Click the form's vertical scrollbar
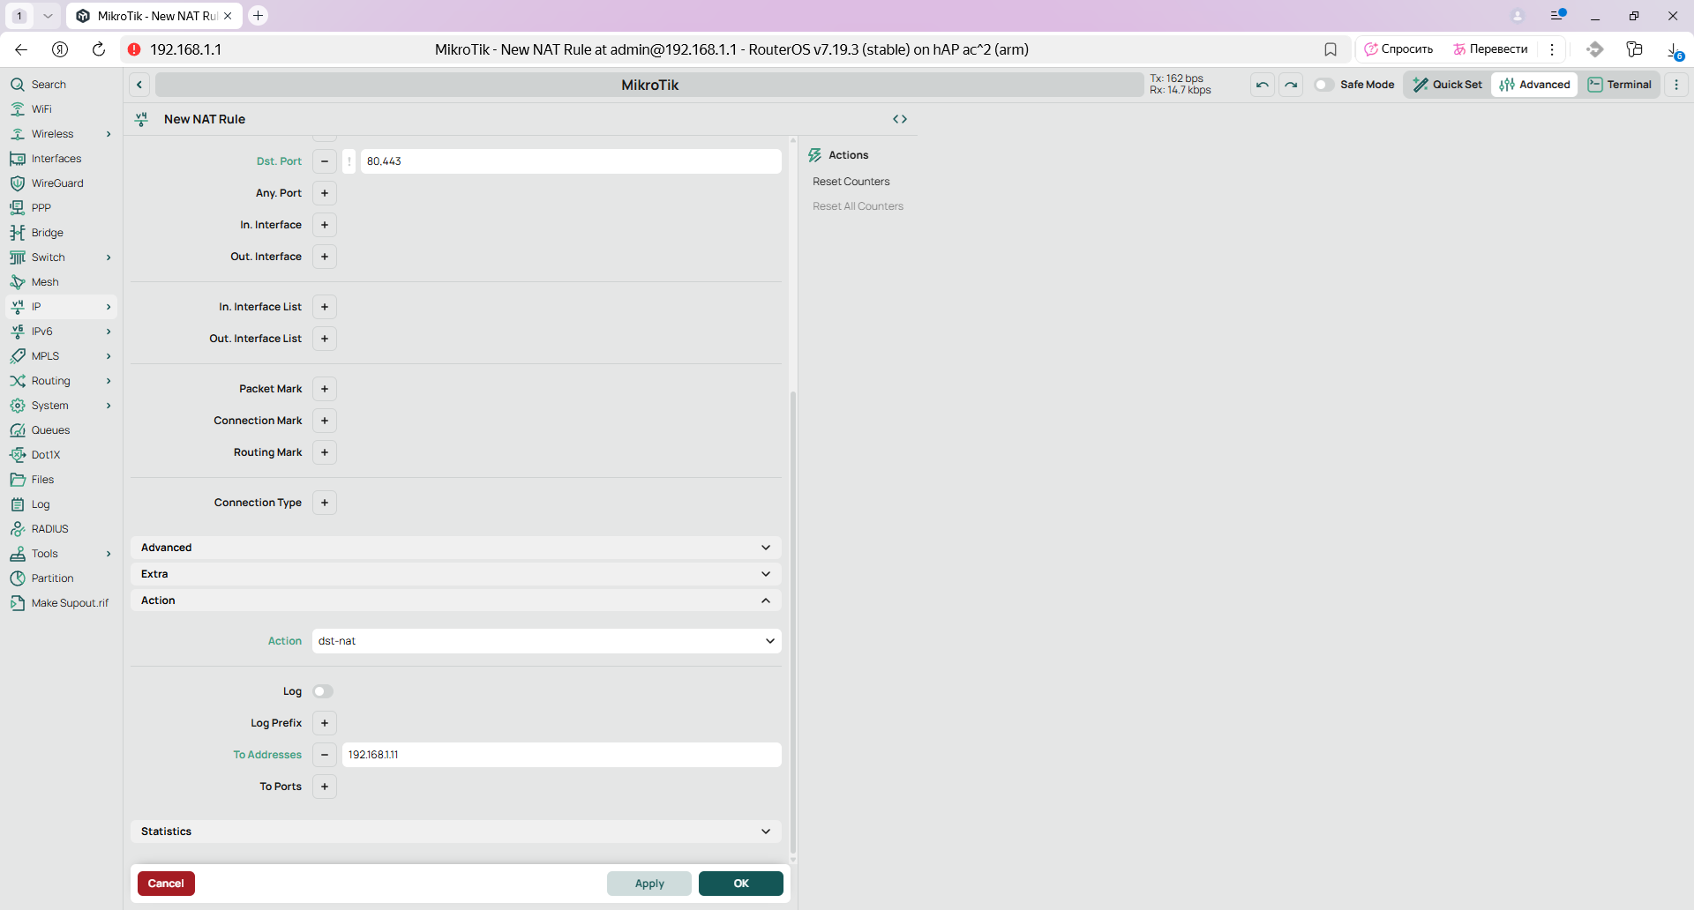 coord(793,622)
